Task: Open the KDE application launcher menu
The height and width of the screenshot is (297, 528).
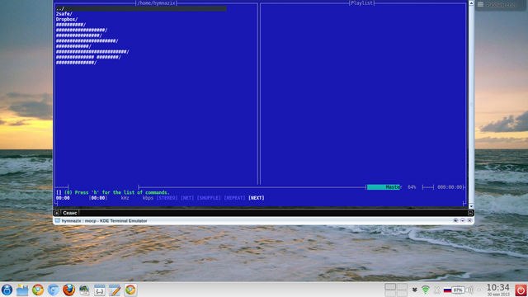Action: pyautogui.click(x=7, y=290)
